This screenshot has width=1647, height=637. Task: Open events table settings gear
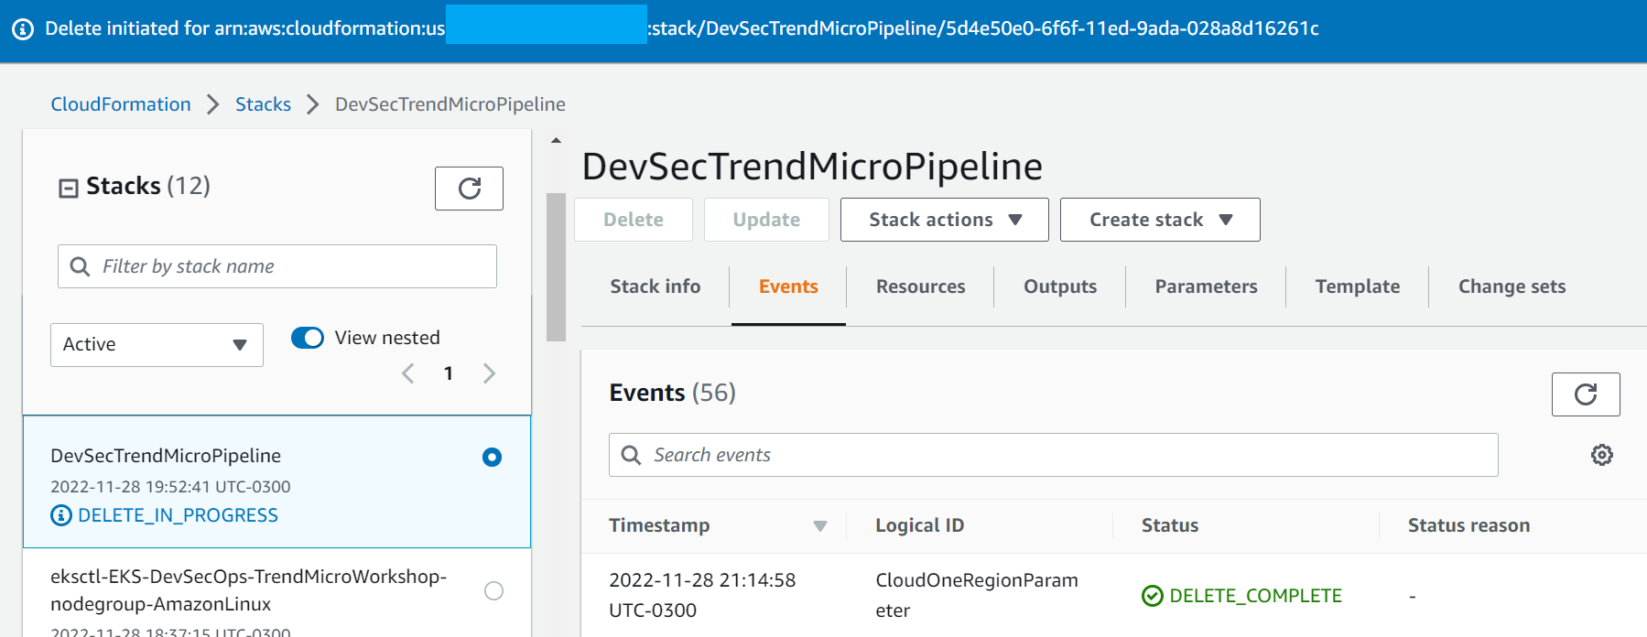coord(1602,455)
